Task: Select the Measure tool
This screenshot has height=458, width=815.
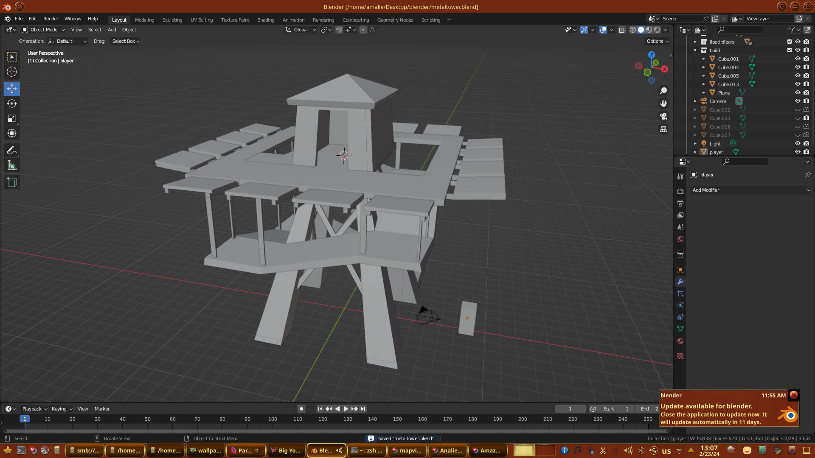Action: pos(12,166)
